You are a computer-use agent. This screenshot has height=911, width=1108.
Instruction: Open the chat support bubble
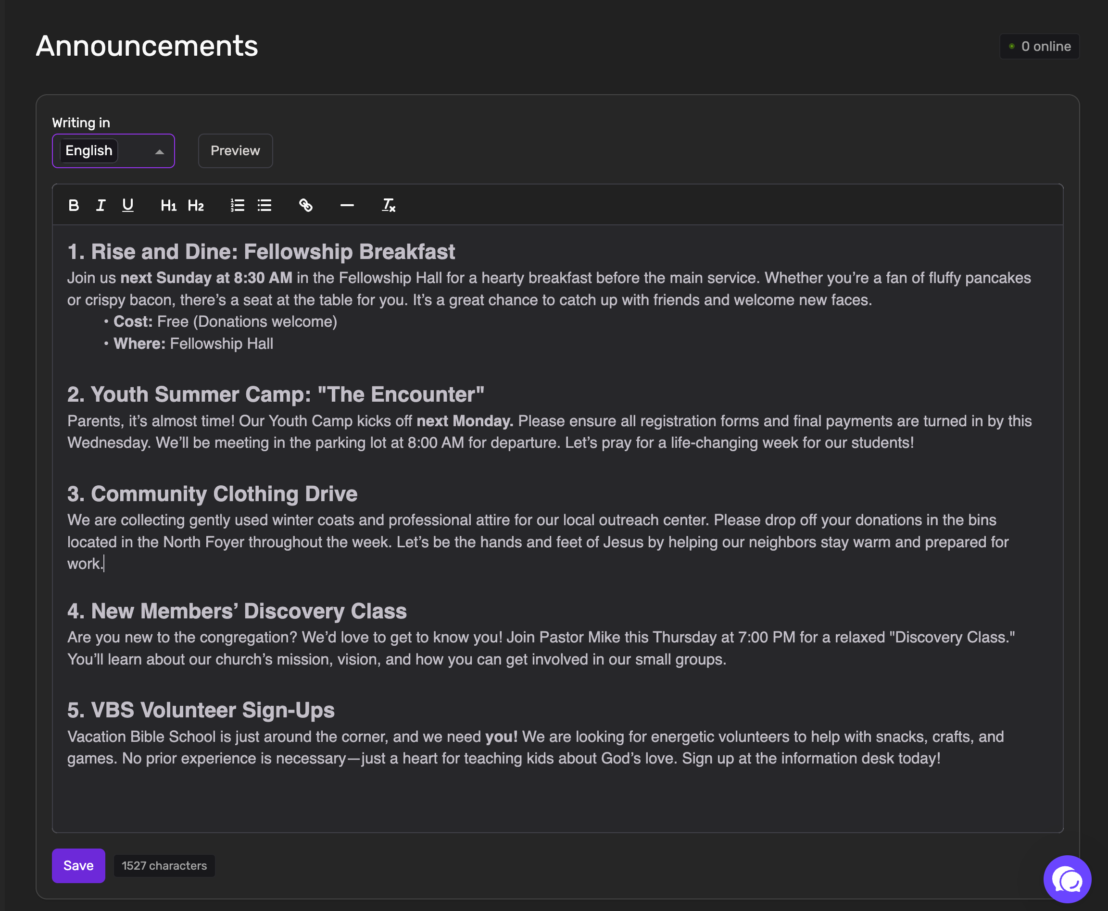pyautogui.click(x=1067, y=879)
